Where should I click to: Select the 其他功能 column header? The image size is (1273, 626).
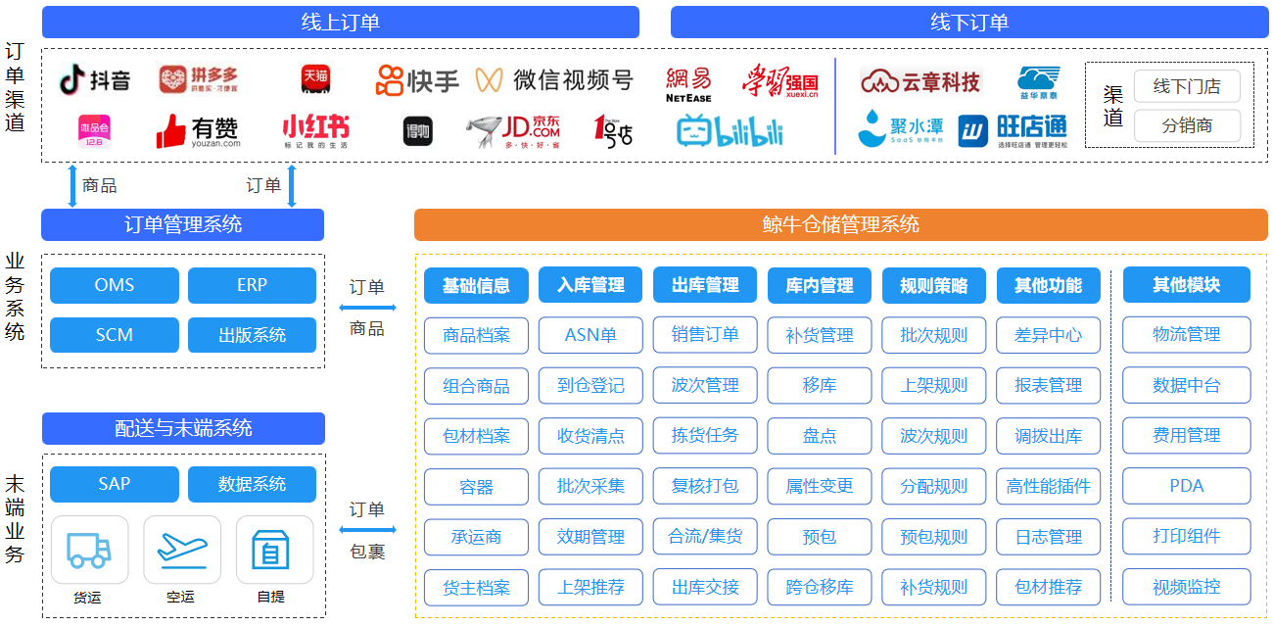pos(1049,285)
